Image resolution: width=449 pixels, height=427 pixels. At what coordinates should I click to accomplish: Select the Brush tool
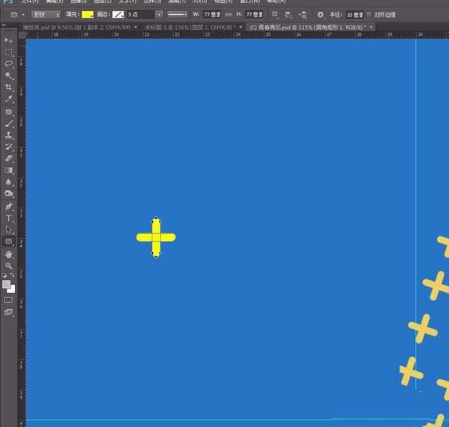(8, 123)
